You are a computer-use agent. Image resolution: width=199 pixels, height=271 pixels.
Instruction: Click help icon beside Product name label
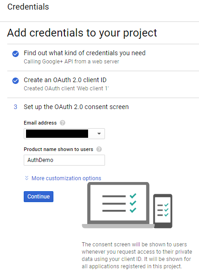tap(99, 149)
